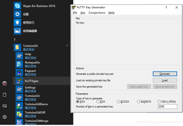Click the PuTTY Key Generator title icon
Image resolution: width=183 pixels, height=126 pixels.
coord(74,7)
